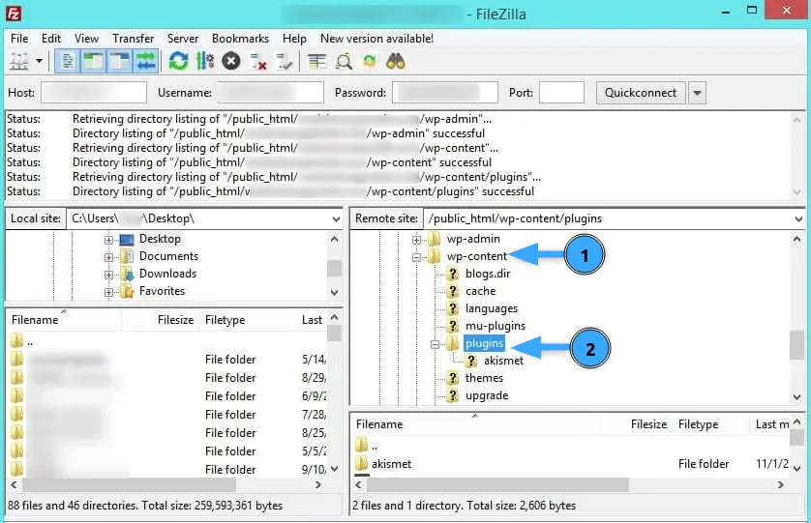Select wp-admin in remote tree
Screen dimensions: 811x523
point(473,239)
